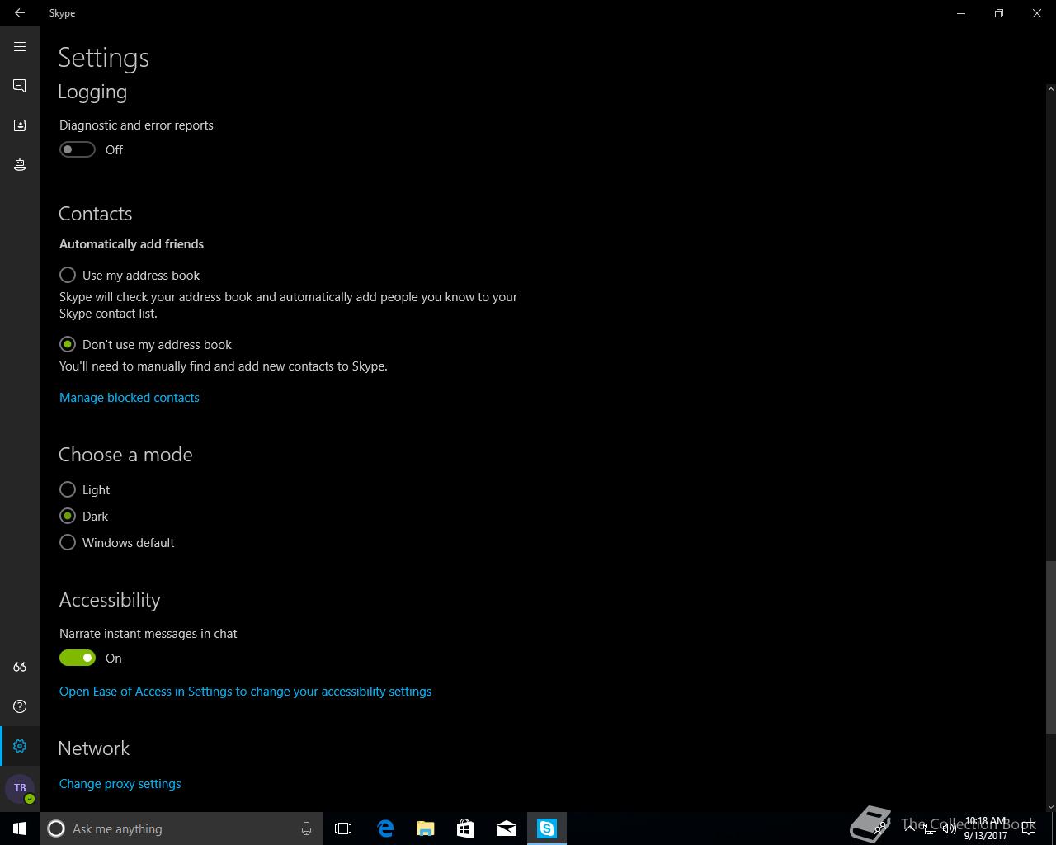
Task: Open the Windows Store taskbar icon
Action: click(x=466, y=828)
